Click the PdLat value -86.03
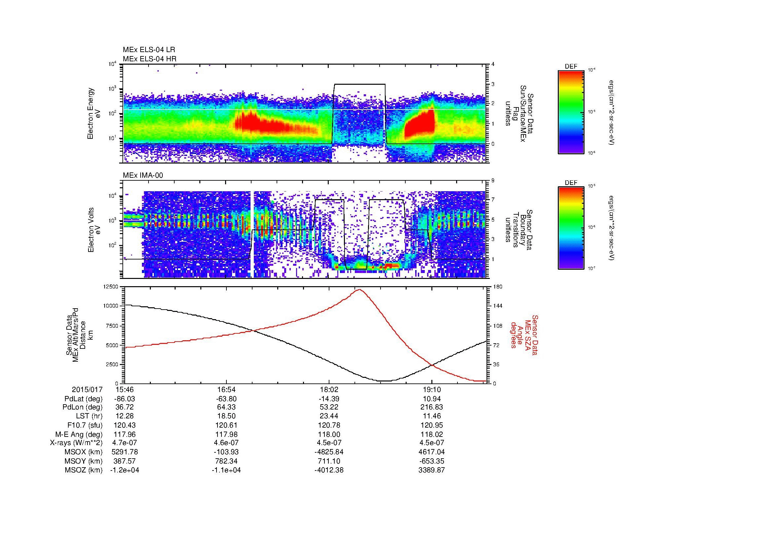Image resolution: width=772 pixels, height=545 pixels. pyautogui.click(x=125, y=399)
